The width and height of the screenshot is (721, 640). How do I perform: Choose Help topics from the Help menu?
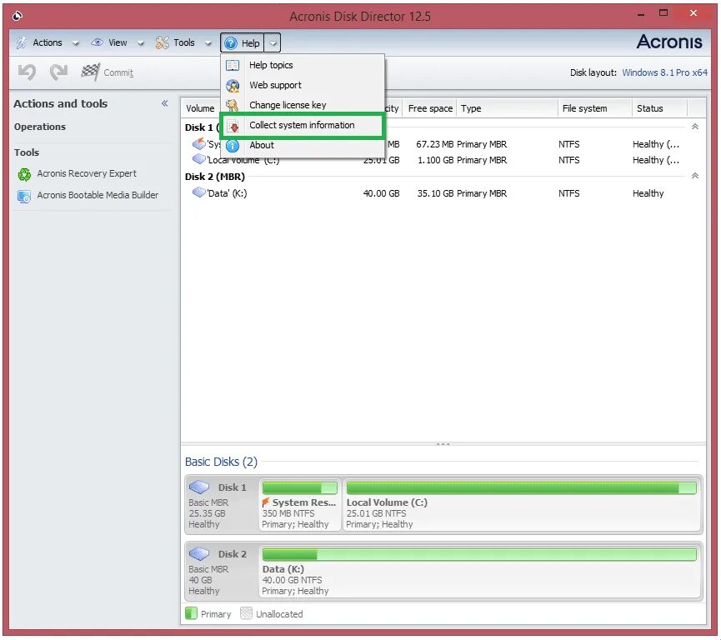(302, 65)
